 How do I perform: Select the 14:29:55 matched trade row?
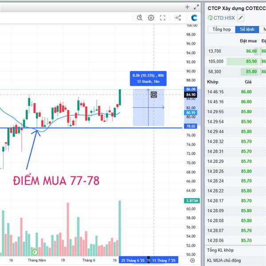coord(235,112)
